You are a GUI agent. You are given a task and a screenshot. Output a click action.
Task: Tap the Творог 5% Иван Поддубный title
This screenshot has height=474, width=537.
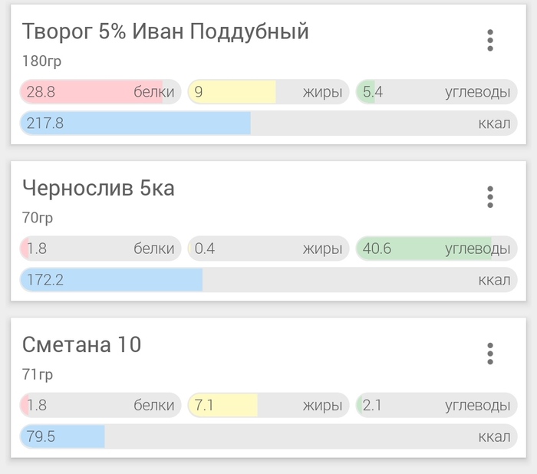(x=165, y=32)
